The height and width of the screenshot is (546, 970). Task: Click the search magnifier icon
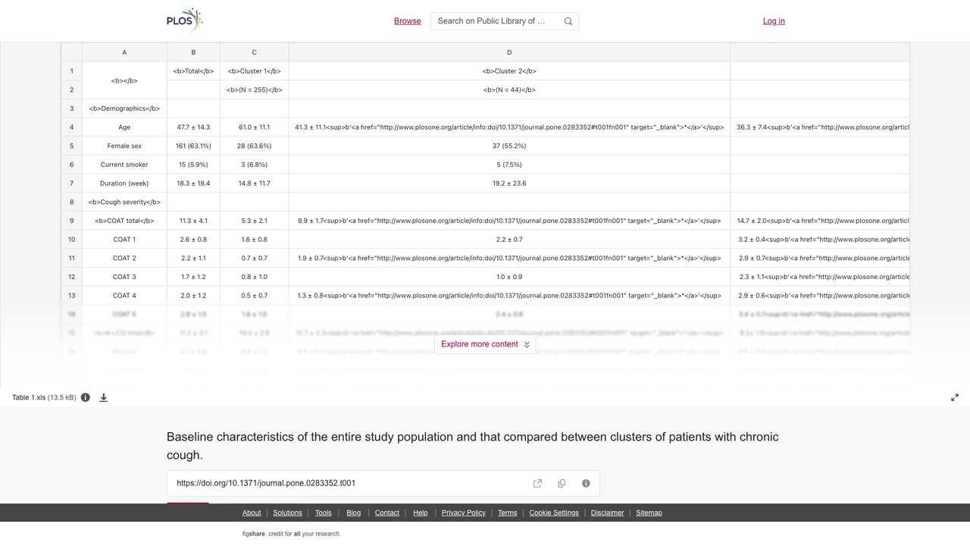(568, 21)
